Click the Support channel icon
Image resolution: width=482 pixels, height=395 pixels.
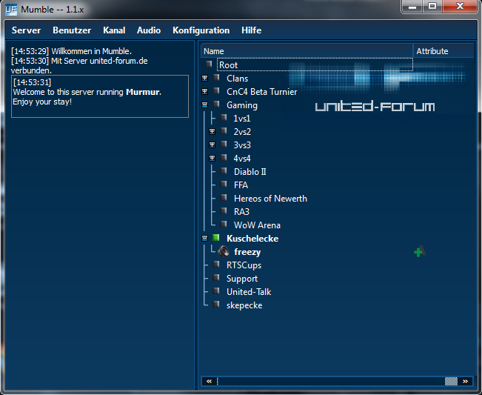(216, 277)
